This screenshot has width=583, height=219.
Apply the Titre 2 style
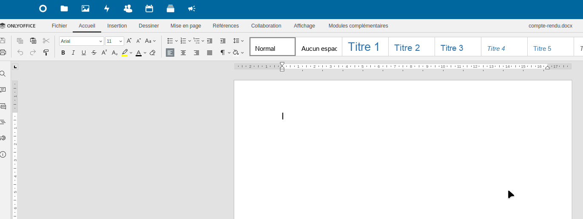coord(411,47)
